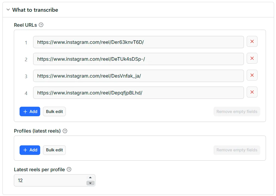Click row number 1 label
The width and height of the screenshot is (276, 196).
(26, 43)
